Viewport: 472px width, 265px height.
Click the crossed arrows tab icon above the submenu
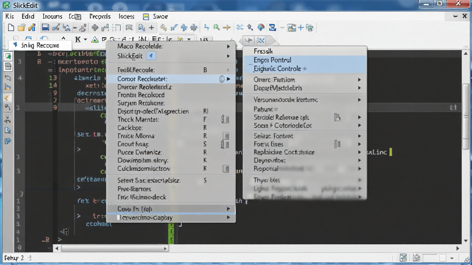coord(261,40)
